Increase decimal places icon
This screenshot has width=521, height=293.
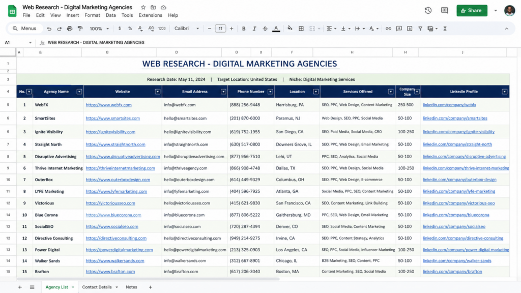pos(151,28)
